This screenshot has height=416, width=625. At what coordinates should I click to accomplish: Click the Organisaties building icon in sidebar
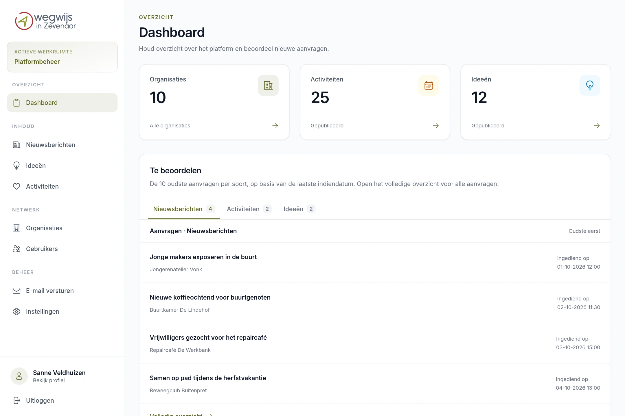[x=16, y=228]
